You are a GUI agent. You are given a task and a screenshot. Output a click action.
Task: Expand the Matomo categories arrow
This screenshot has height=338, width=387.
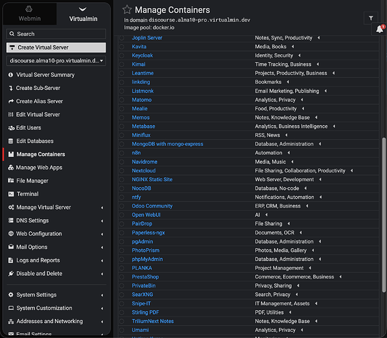(302, 100)
